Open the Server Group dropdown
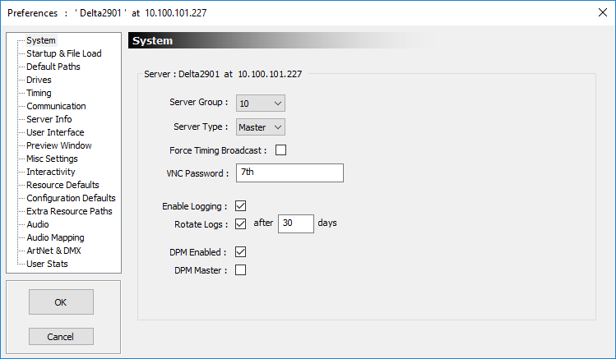Viewport: 616px width, 359px height. point(261,104)
